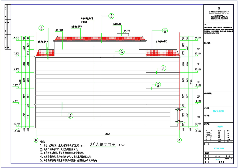Click the upper detail callout bubble 2/17
Viewport: 238px width, 168px height.
click(x=164, y=68)
